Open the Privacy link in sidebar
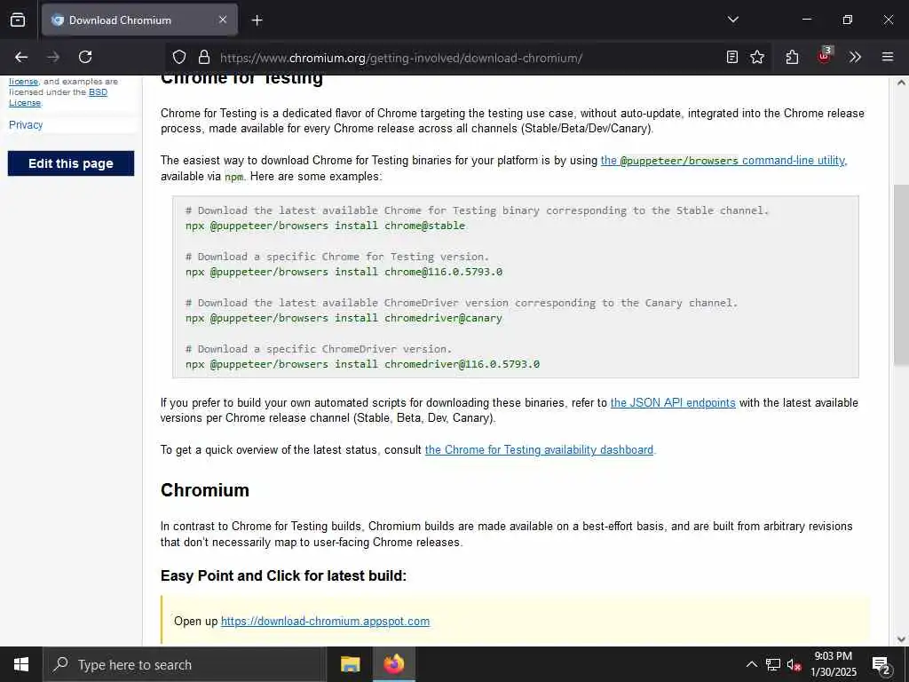 click(26, 124)
